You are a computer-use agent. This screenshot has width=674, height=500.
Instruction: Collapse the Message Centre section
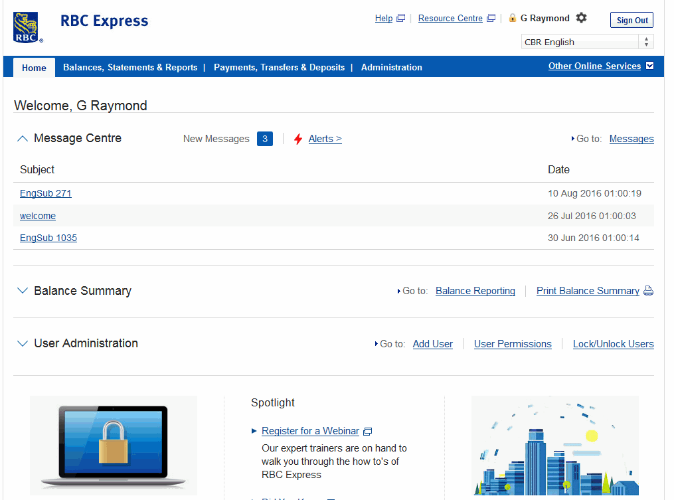click(x=23, y=139)
